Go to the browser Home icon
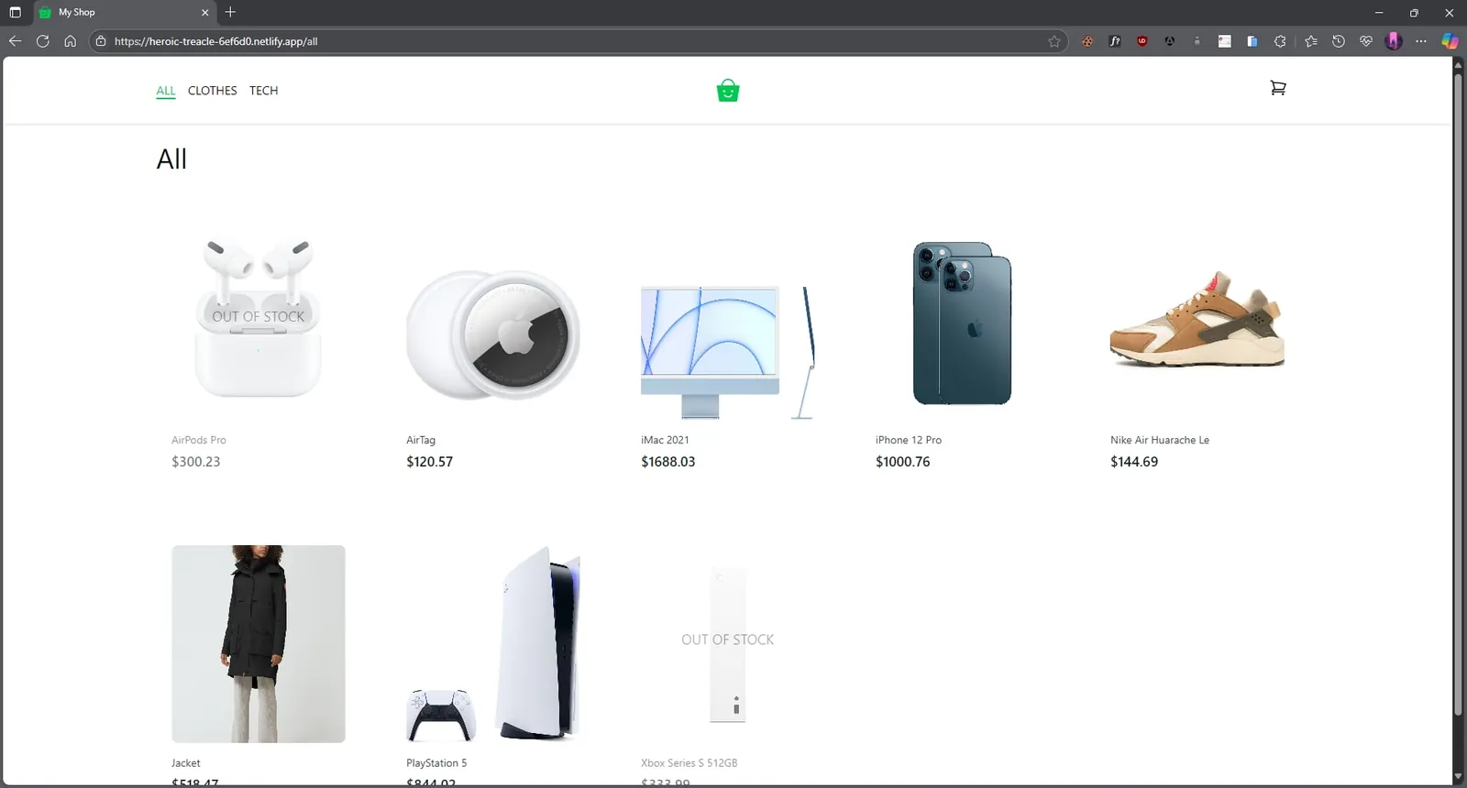This screenshot has height=788, width=1467. click(x=70, y=41)
